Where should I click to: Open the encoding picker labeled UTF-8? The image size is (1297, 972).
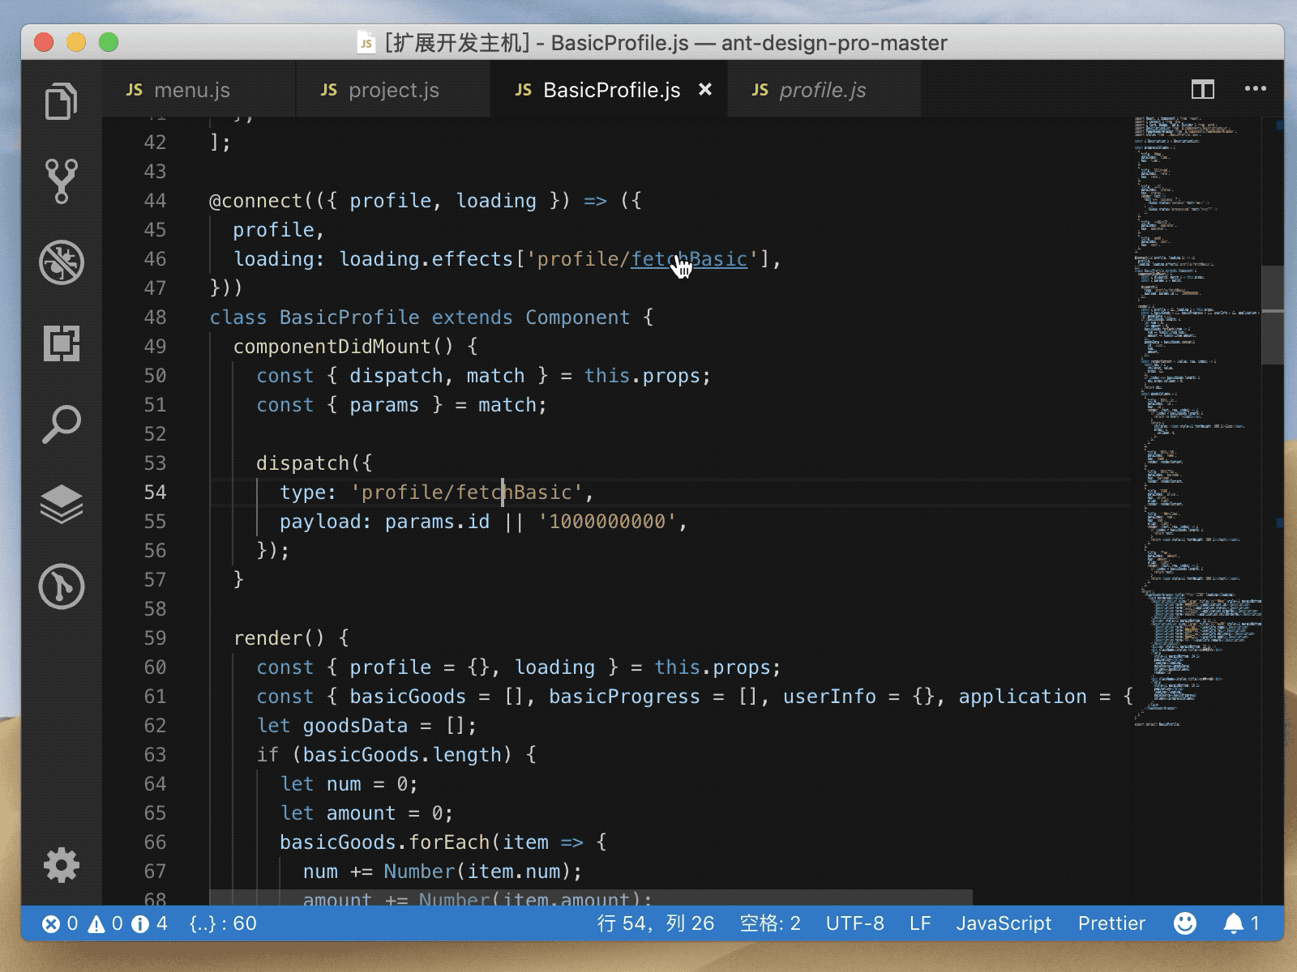click(x=854, y=923)
